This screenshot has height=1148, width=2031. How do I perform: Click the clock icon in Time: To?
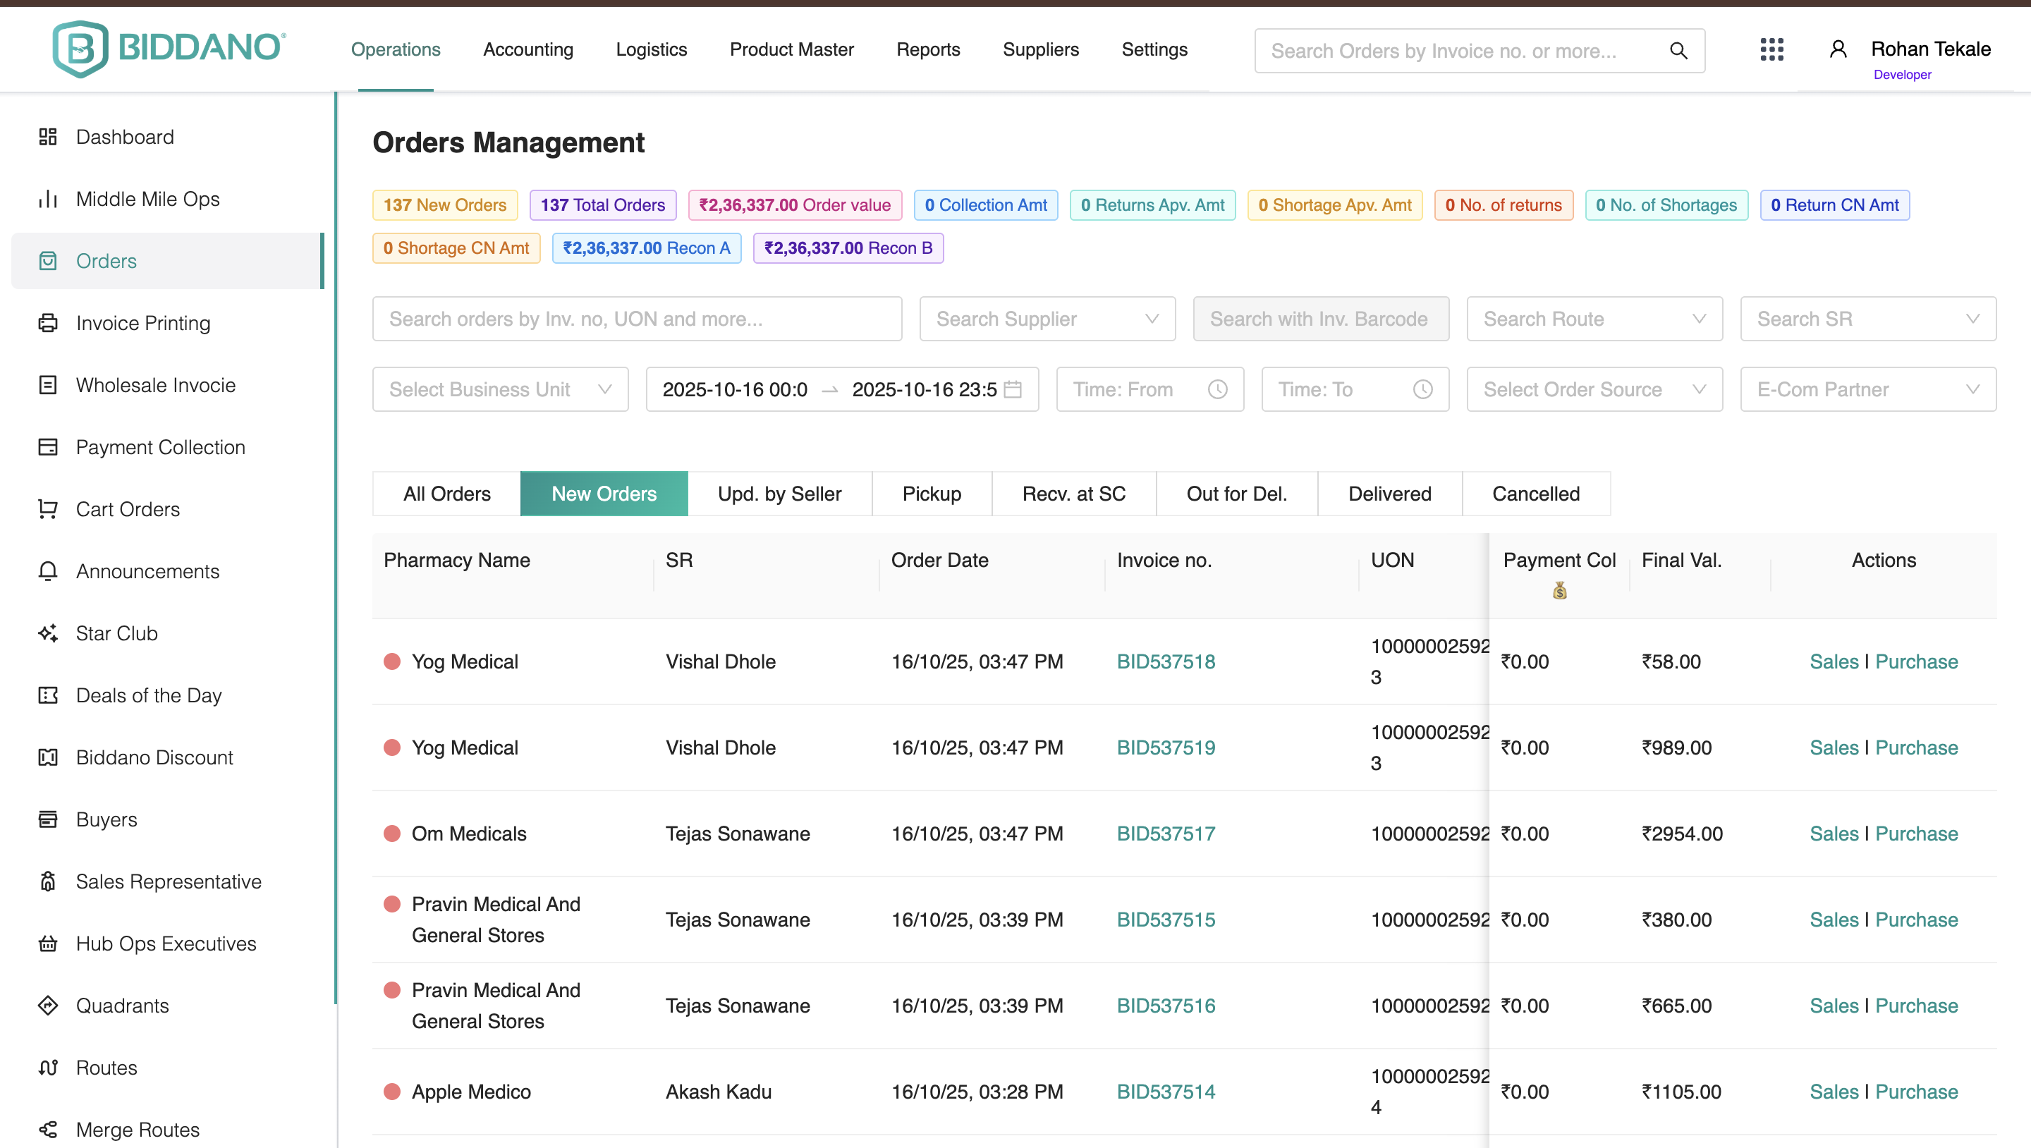1422,389
